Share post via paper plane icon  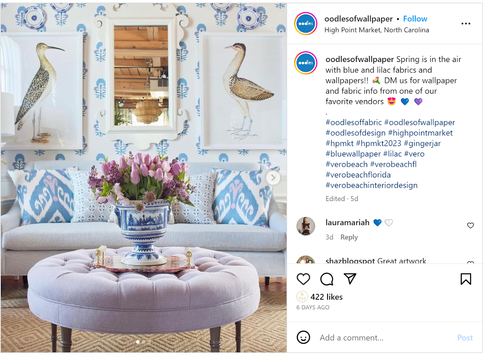[350, 278]
